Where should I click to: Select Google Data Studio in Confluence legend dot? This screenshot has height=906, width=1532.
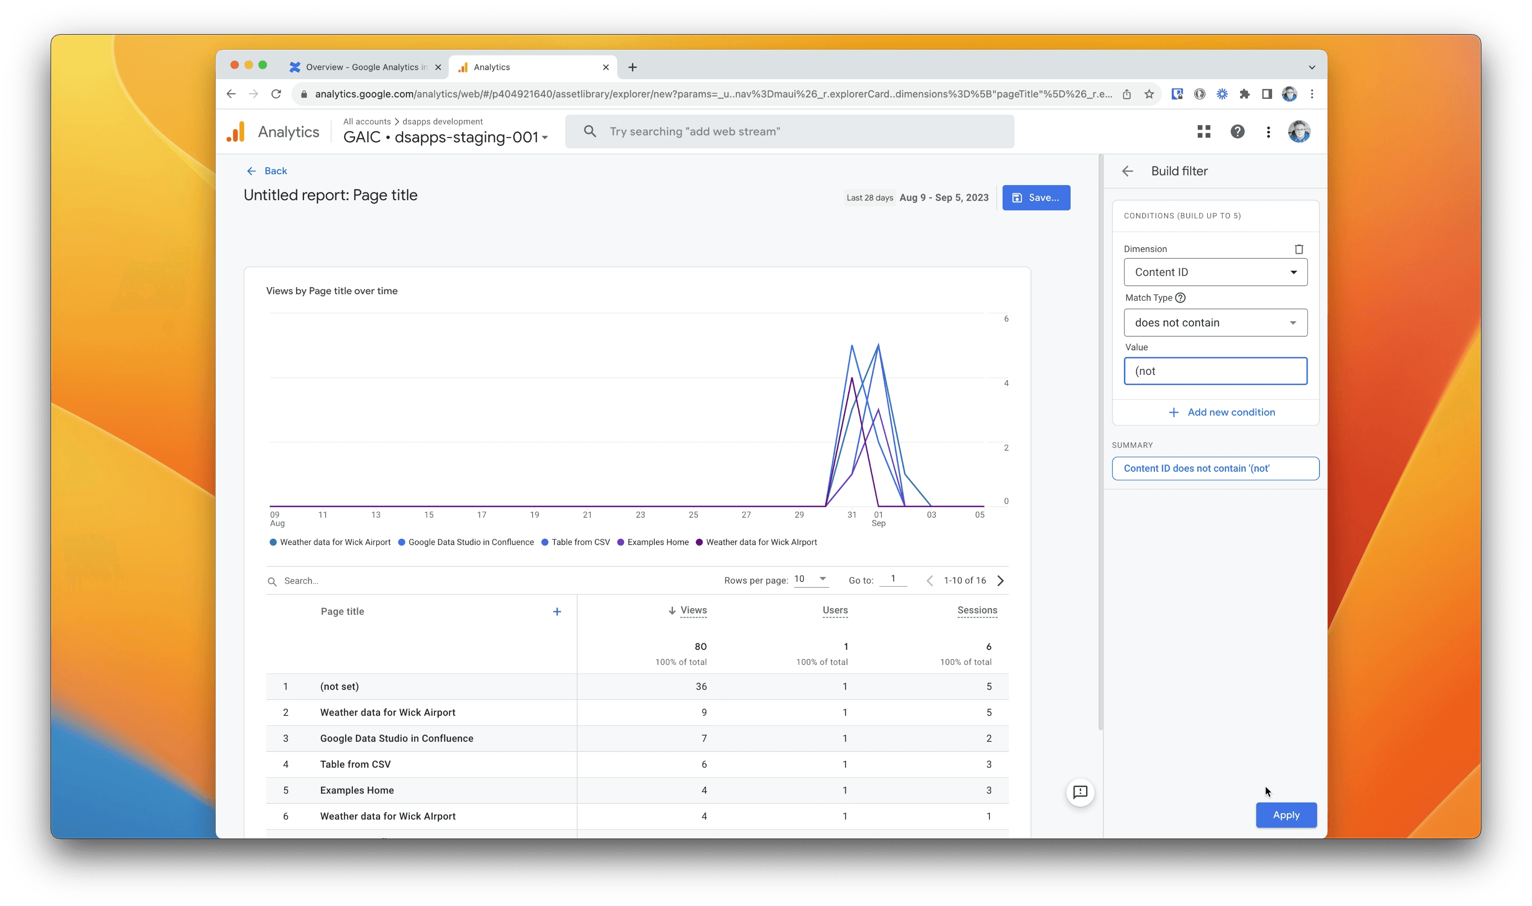coord(401,542)
